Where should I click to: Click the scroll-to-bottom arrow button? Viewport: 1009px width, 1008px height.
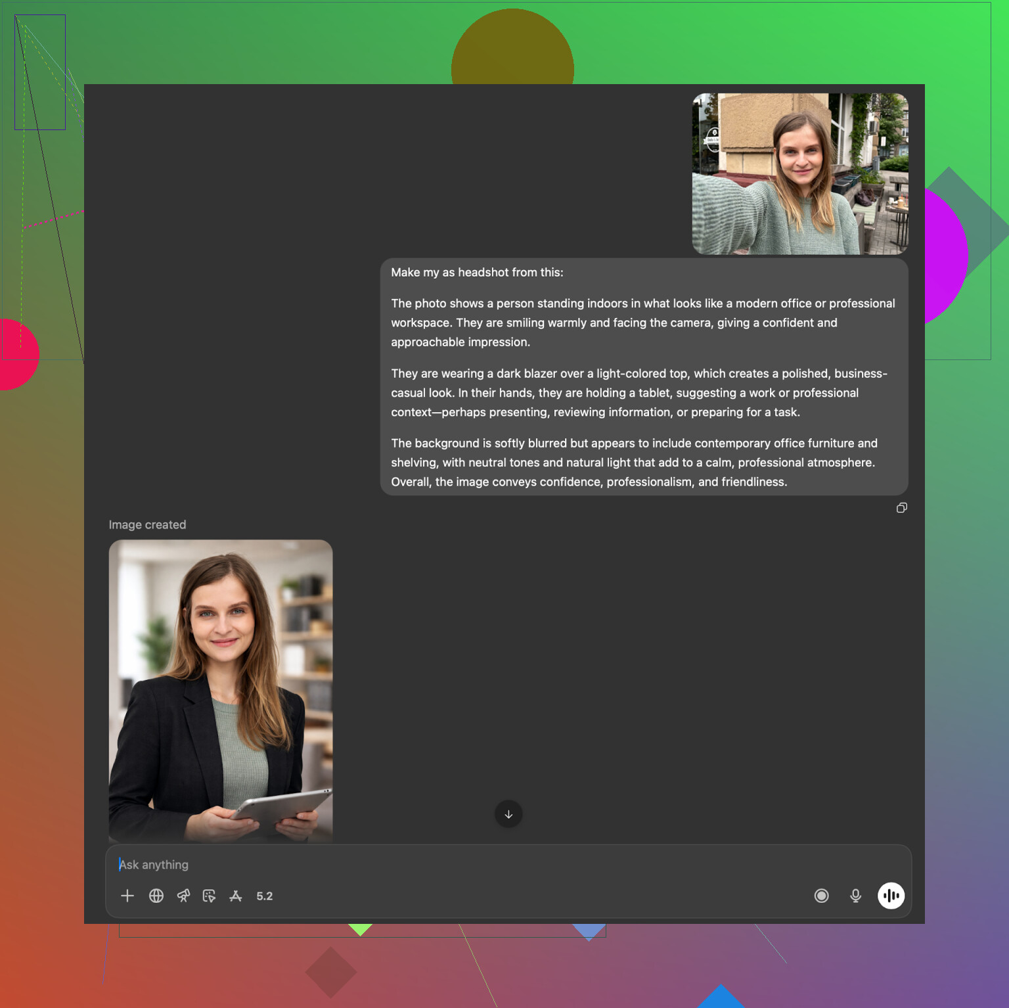point(508,814)
